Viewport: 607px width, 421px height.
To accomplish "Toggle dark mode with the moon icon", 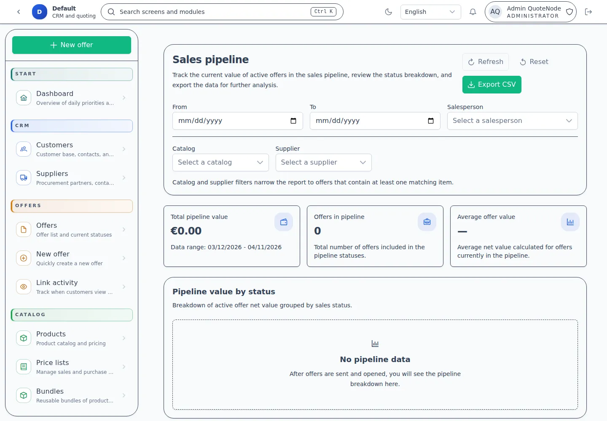I will click(388, 12).
